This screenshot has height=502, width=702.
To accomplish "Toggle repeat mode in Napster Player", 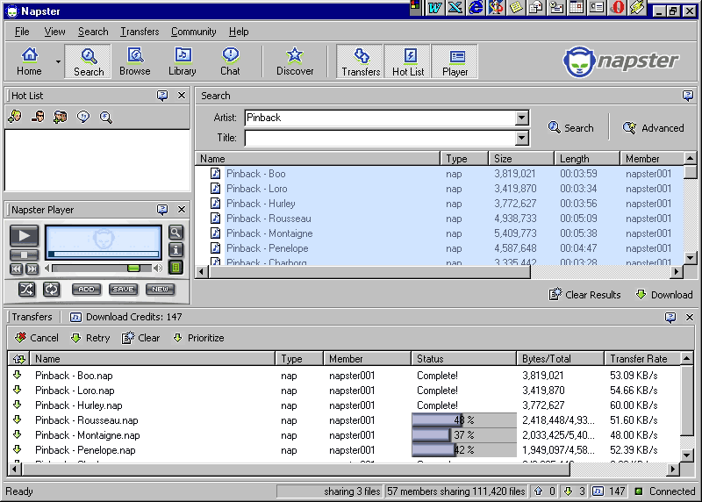I will (51, 290).
